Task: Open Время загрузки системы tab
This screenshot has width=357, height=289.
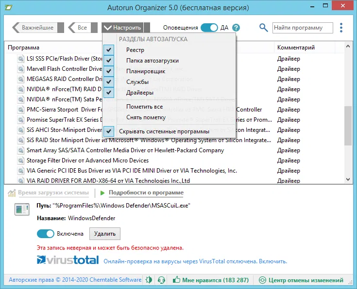Action: pos(53,193)
